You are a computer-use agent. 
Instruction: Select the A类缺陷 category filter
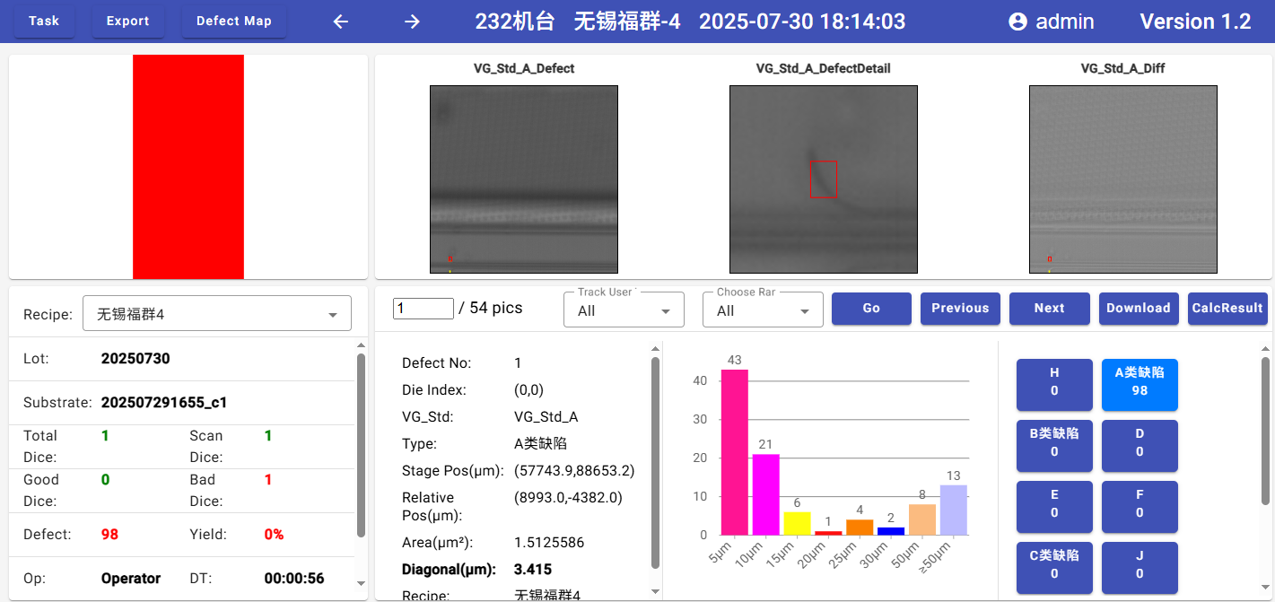coord(1140,381)
